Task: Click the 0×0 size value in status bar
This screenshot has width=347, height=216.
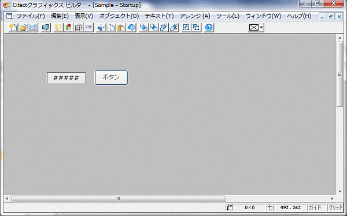Action: (250, 207)
